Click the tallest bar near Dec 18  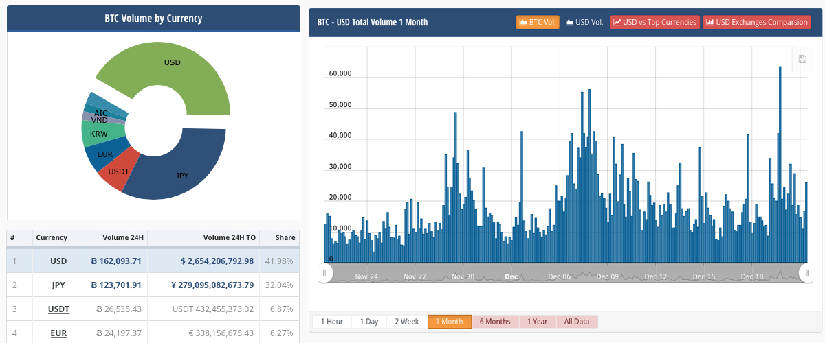click(780, 165)
